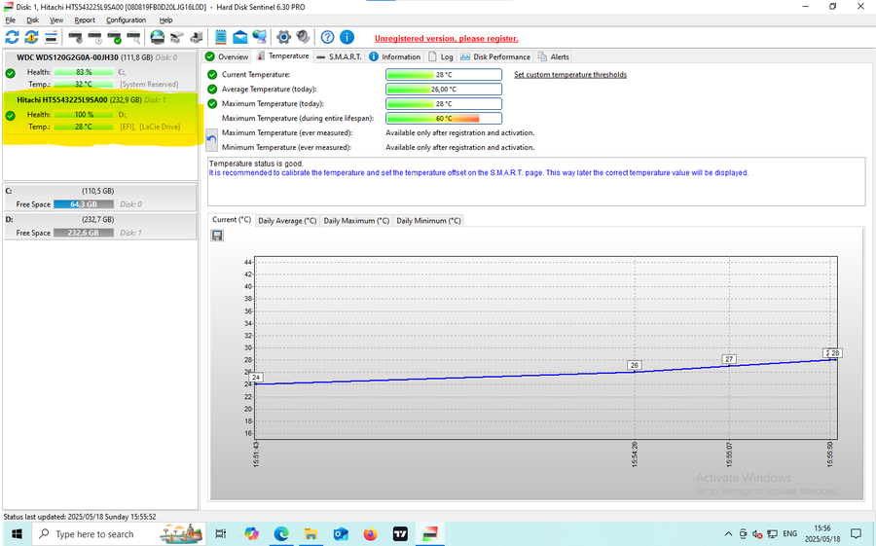The width and height of the screenshot is (876, 546).
Task: Click the Send email envelope toolbar icon
Action: 239,37
